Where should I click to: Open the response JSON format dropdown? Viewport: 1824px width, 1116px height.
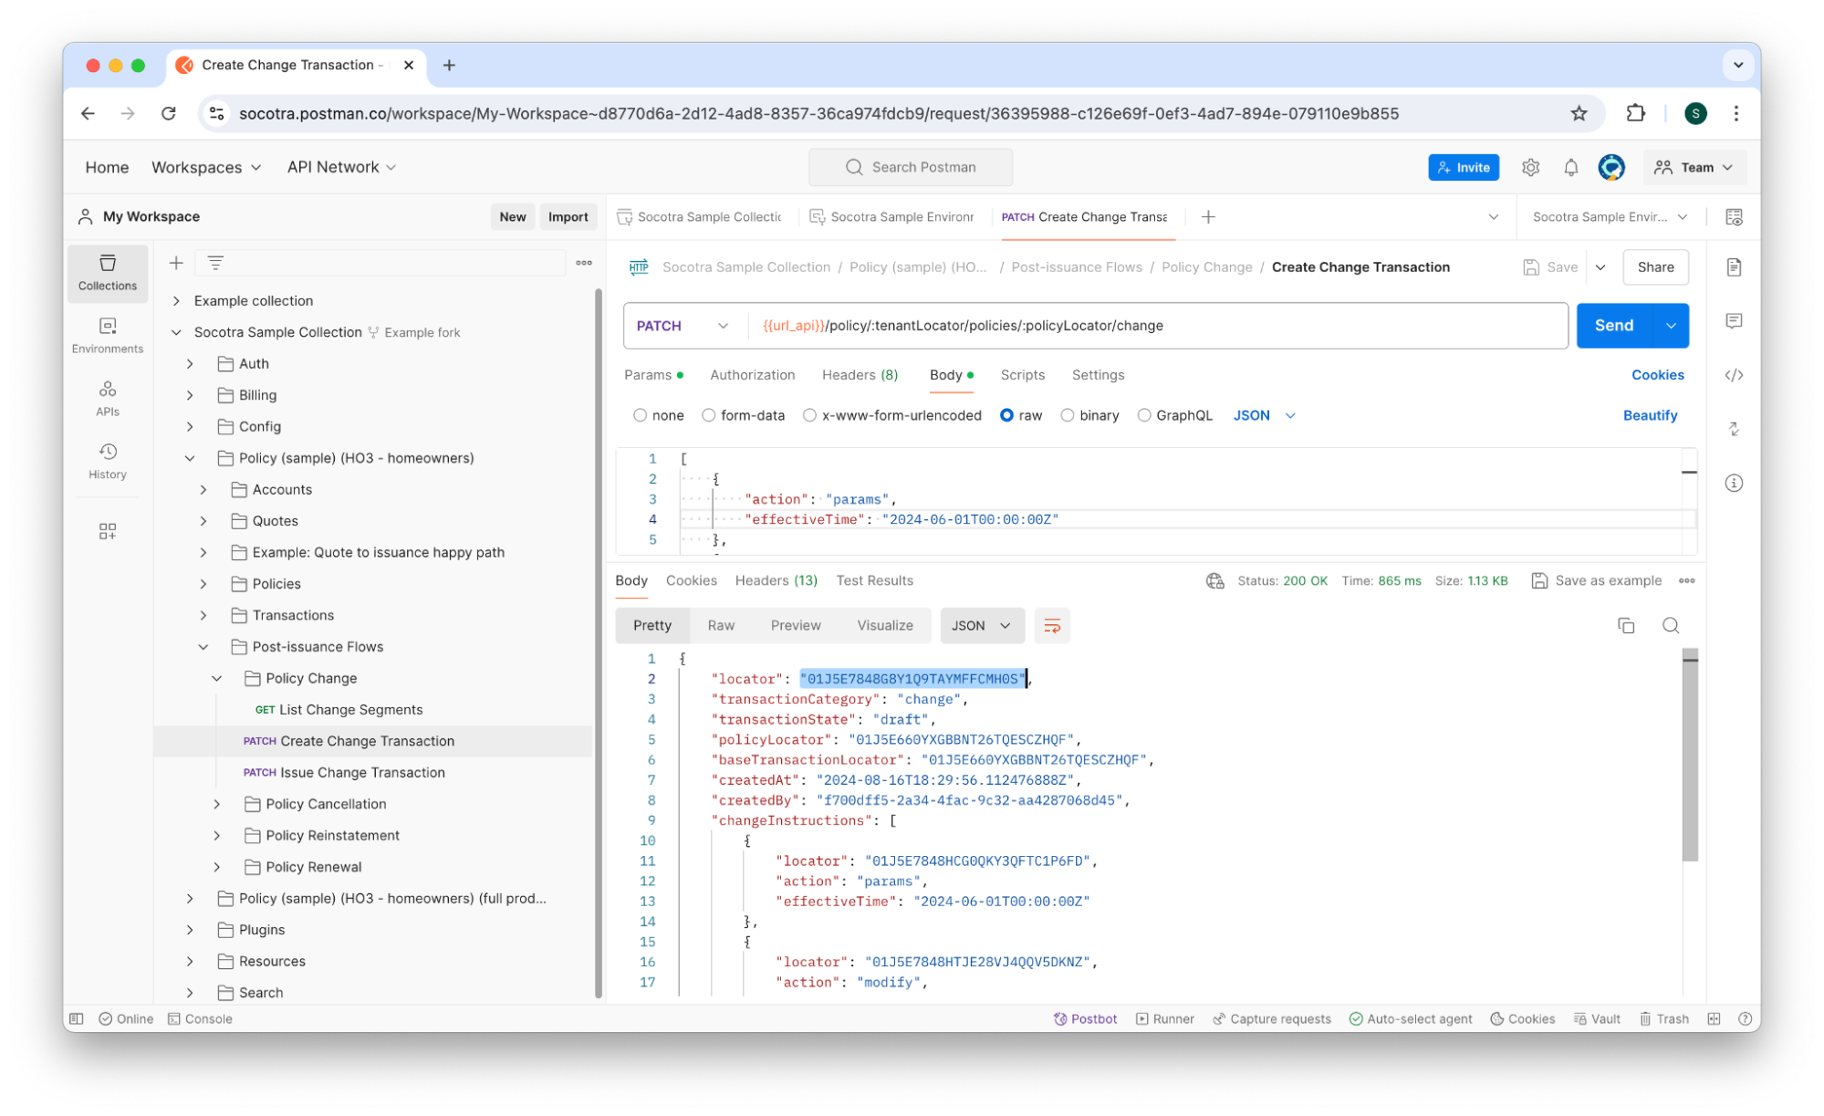coord(981,625)
